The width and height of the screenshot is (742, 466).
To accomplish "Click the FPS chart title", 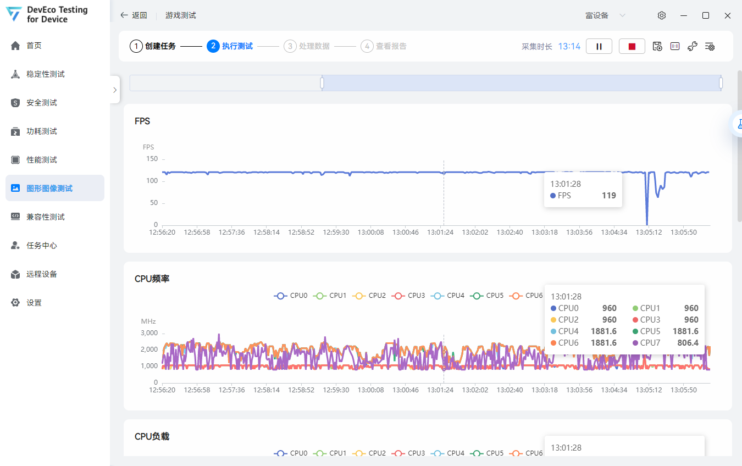I will tap(142, 121).
